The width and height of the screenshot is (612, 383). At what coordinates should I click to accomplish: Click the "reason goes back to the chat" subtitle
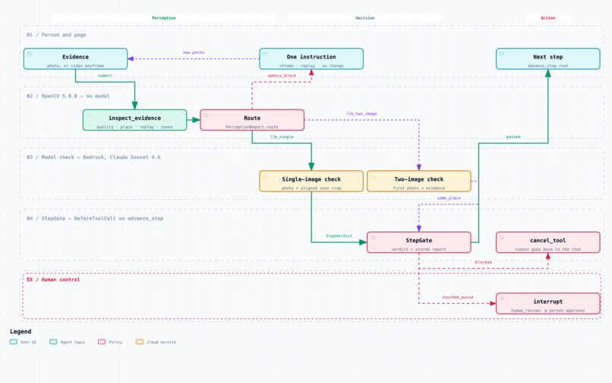click(548, 249)
